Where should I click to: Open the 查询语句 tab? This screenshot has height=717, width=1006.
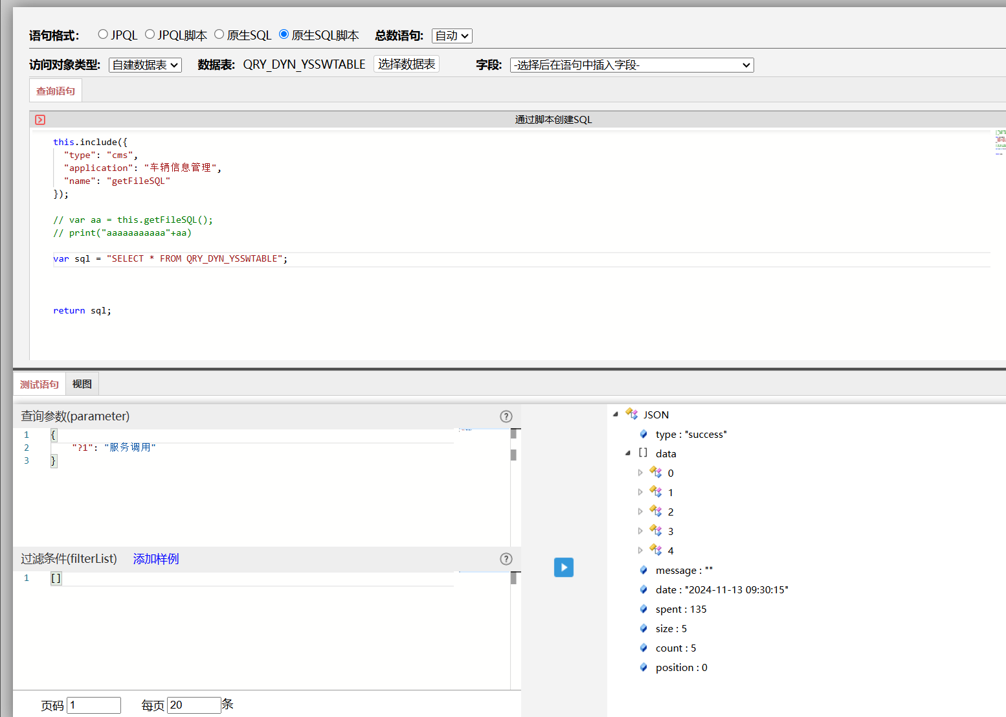(56, 91)
